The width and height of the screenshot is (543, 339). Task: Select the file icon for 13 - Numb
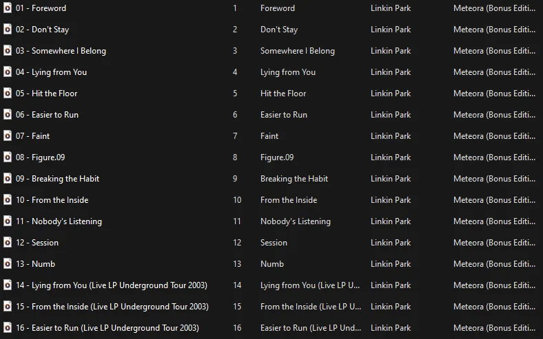(8, 263)
